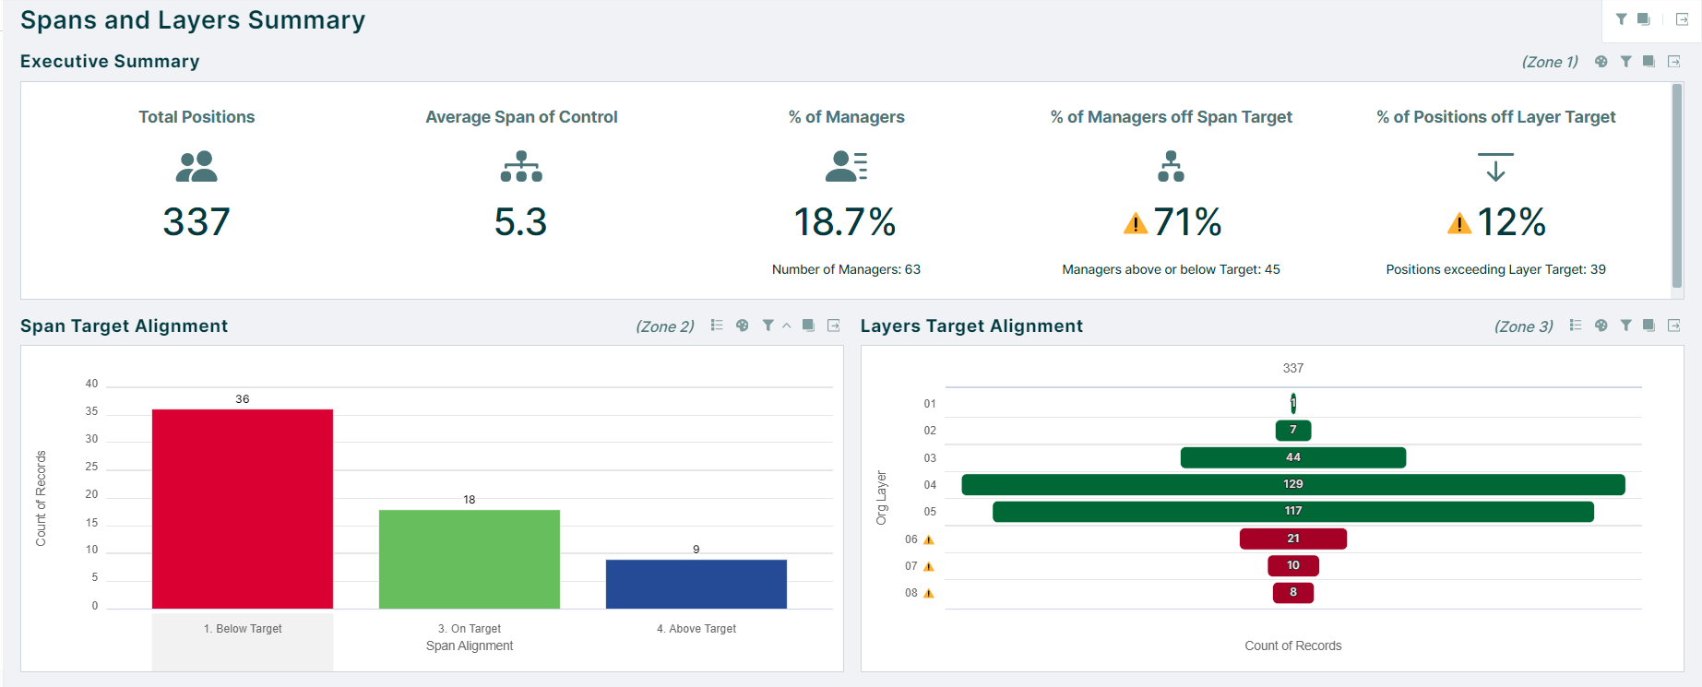Image resolution: width=1702 pixels, height=687 pixels.
Task: Export the Layers Target Alignment zone
Action: click(x=1674, y=326)
